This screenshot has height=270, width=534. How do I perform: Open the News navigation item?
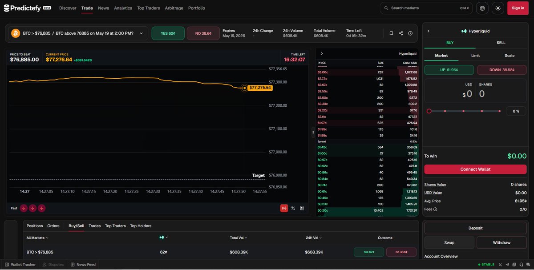103,8
